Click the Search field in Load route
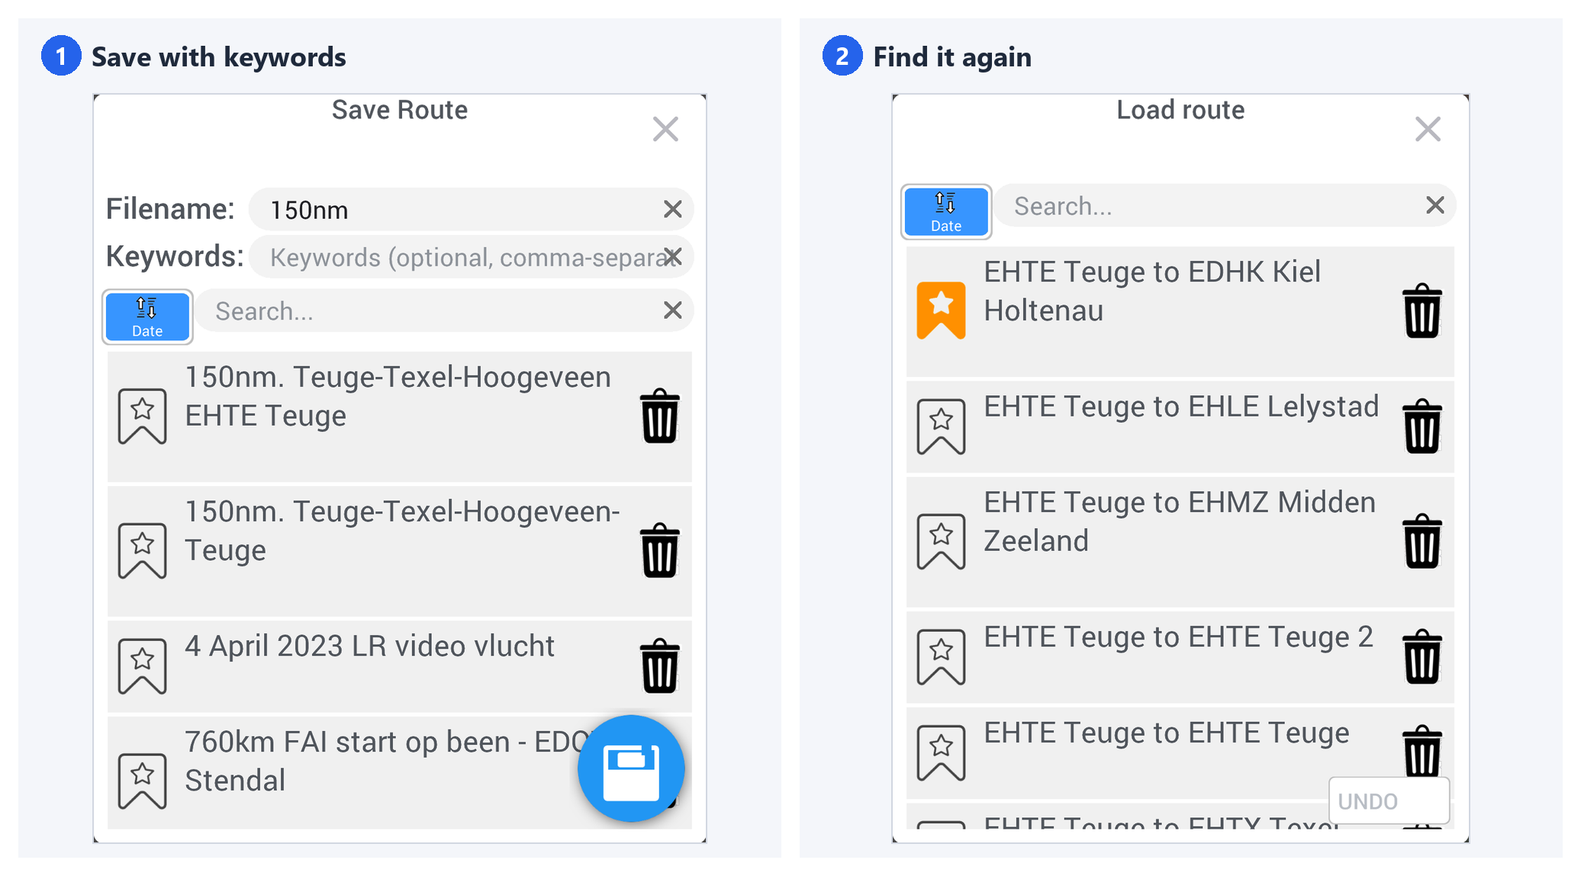Screen dimensions: 1581x876 coord(1225,205)
